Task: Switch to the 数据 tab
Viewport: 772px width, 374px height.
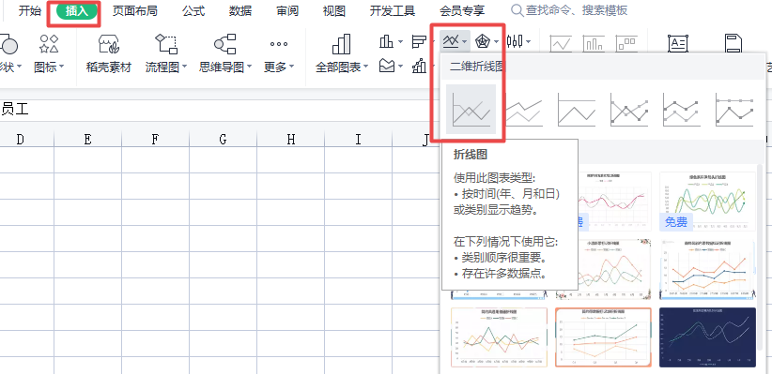Action: (x=240, y=11)
